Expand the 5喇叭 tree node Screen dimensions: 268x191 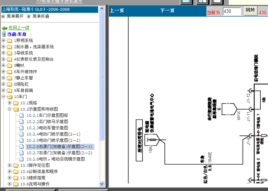3,66
